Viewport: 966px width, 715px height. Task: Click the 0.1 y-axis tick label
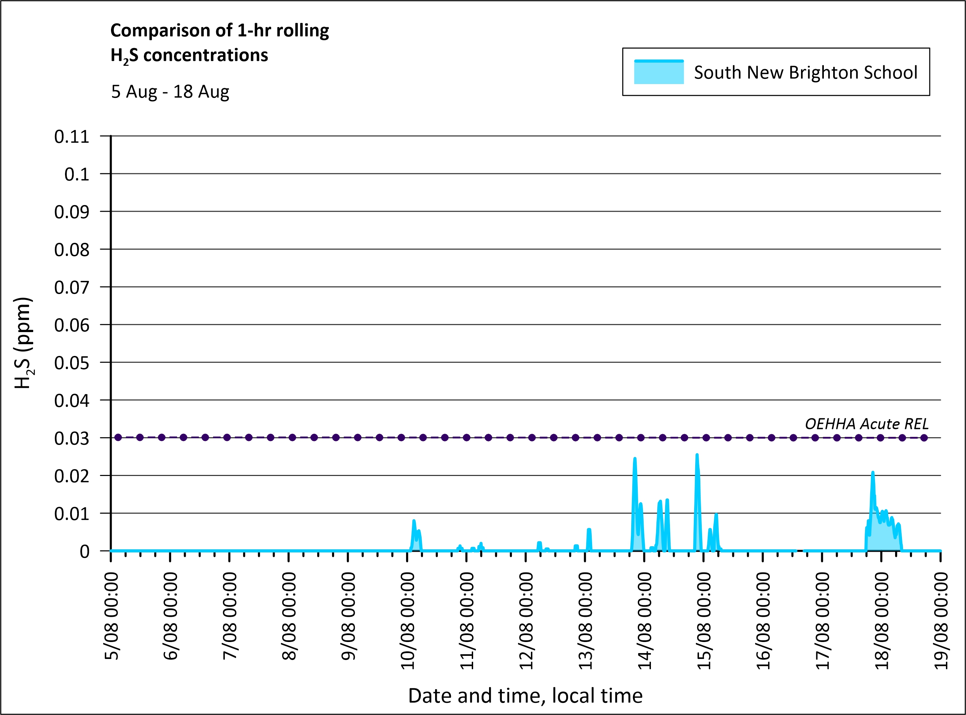76,174
